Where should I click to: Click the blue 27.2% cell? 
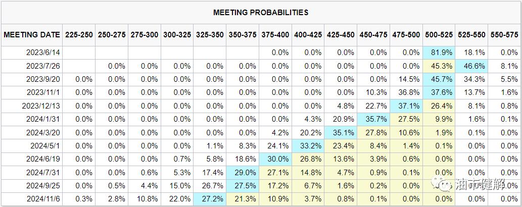coord(210,199)
